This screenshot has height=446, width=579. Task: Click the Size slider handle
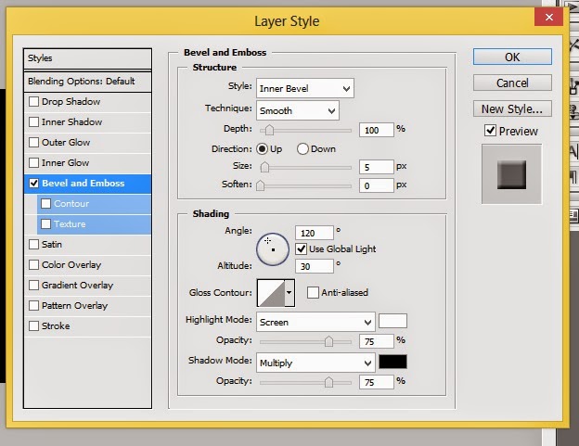click(x=264, y=167)
